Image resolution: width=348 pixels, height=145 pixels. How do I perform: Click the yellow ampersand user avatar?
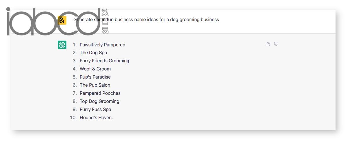point(62,20)
